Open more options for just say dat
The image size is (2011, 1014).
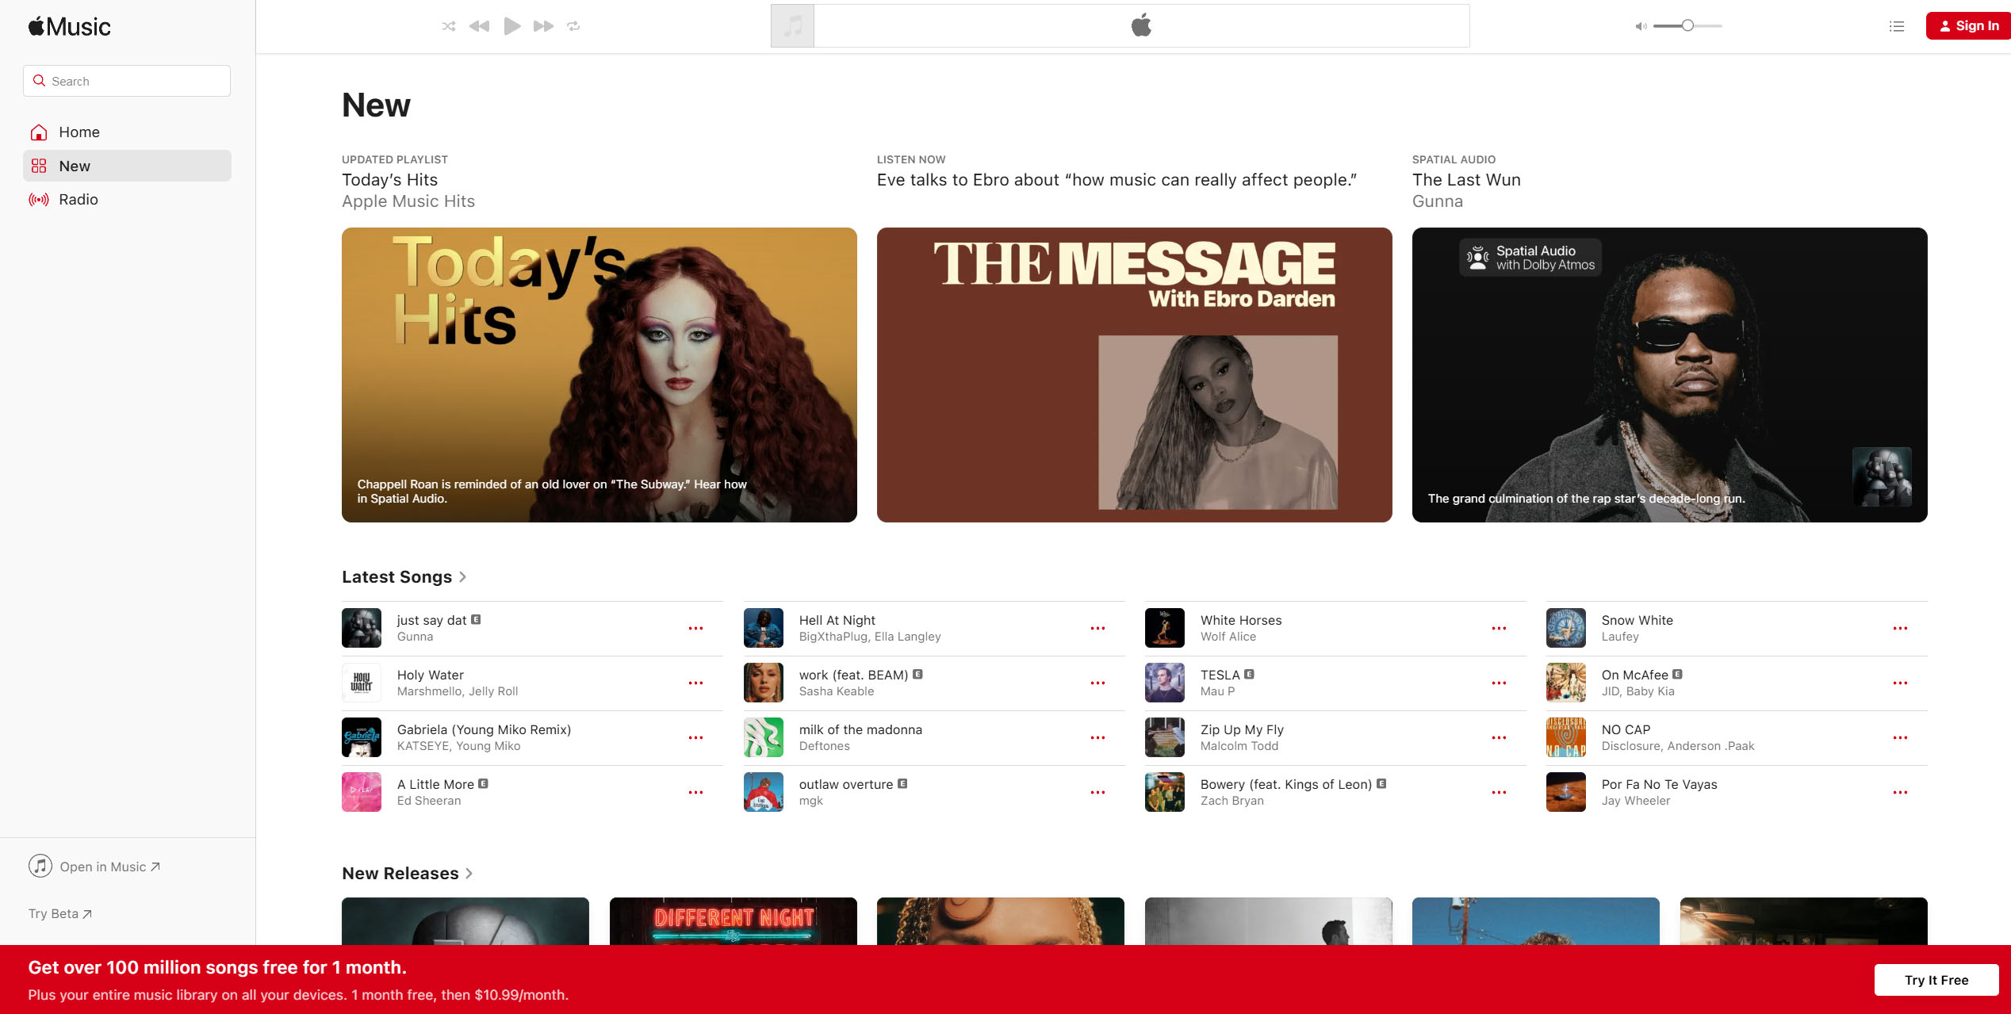[695, 629]
